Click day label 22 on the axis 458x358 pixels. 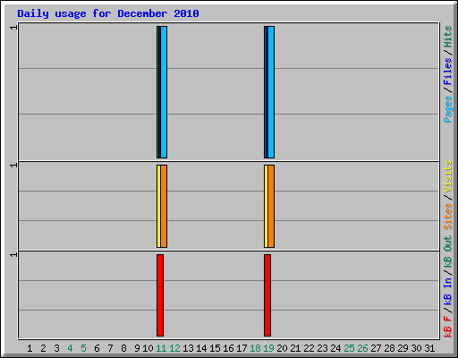[309, 348]
